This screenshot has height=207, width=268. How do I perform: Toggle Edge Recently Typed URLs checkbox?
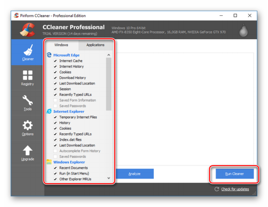point(55,95)
